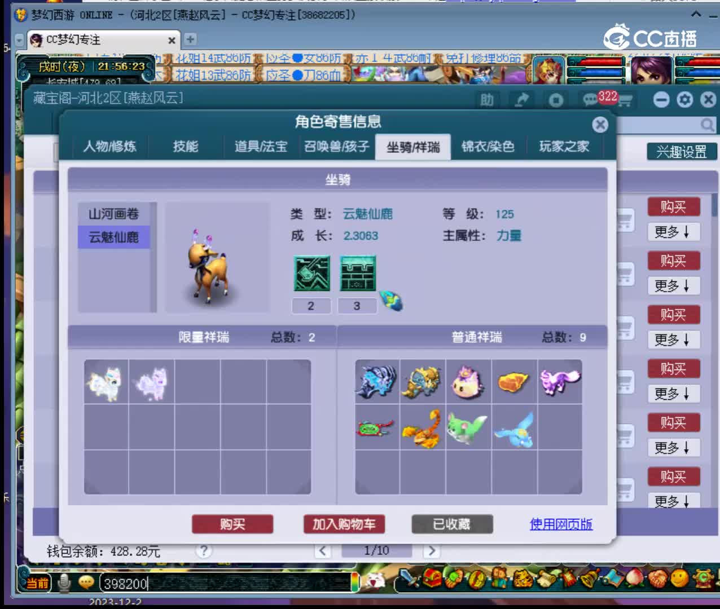Click the 助 helper icon in 藏宝阁 header
The height and width of the screenshot is (609, 720).
coord(487,100)
